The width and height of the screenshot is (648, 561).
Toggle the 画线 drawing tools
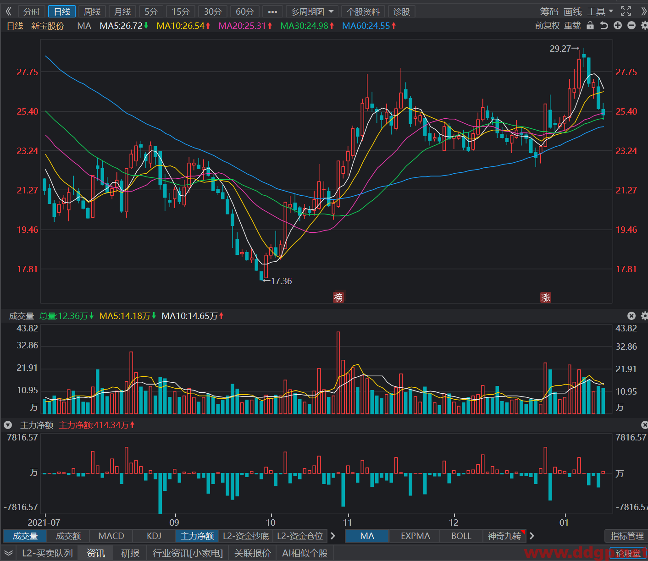click(572, 11)
